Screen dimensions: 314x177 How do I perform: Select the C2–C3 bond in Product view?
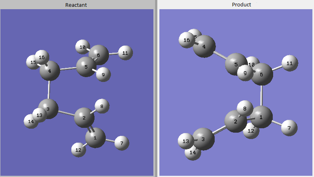(x=219, y=130)
